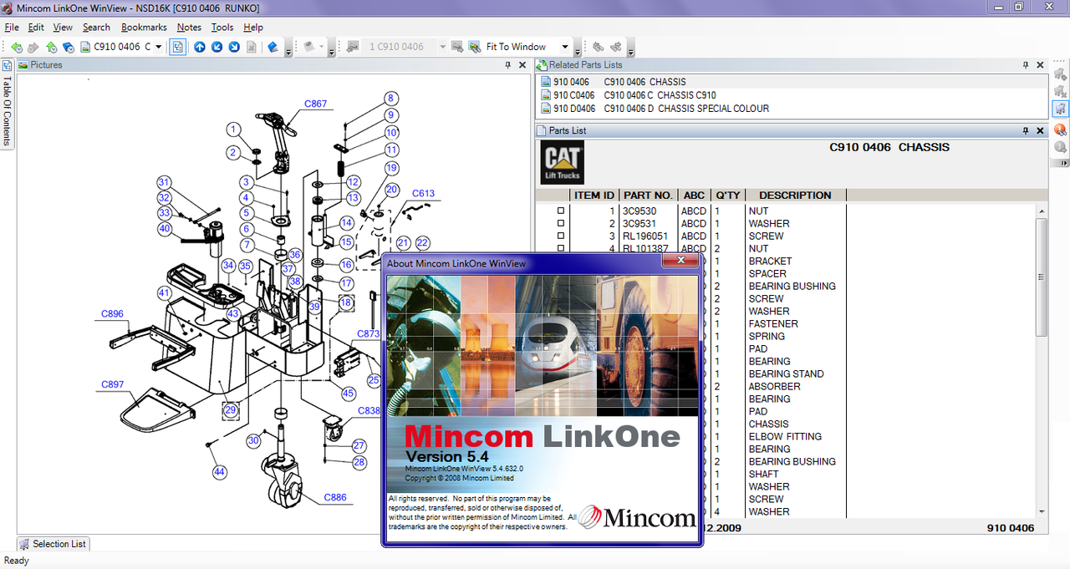
Task: Pin the Parts List panel
Action: pos(1026,131)
